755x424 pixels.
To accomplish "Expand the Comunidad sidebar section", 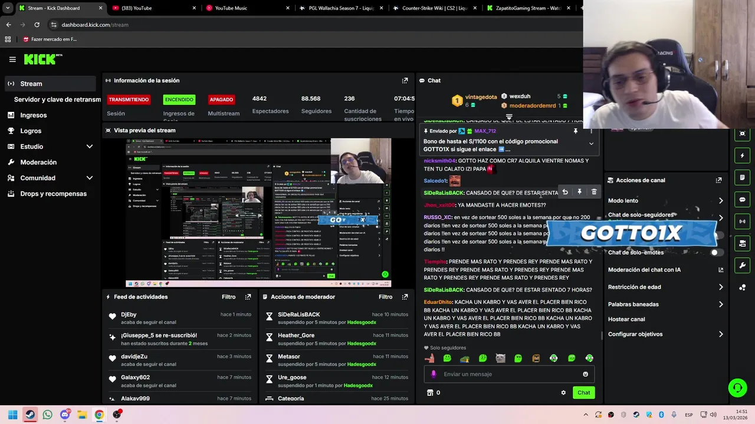I will point(90,178).
